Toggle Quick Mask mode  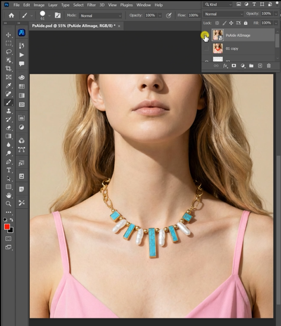(8, 239)
